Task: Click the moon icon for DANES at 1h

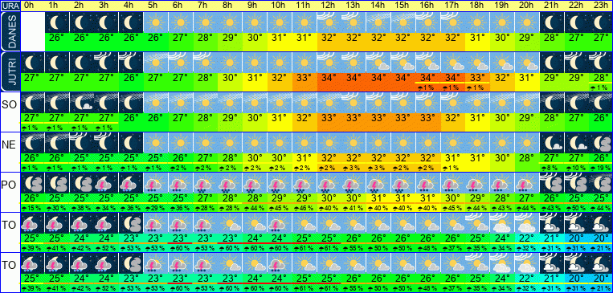Action: pos(57,22)
